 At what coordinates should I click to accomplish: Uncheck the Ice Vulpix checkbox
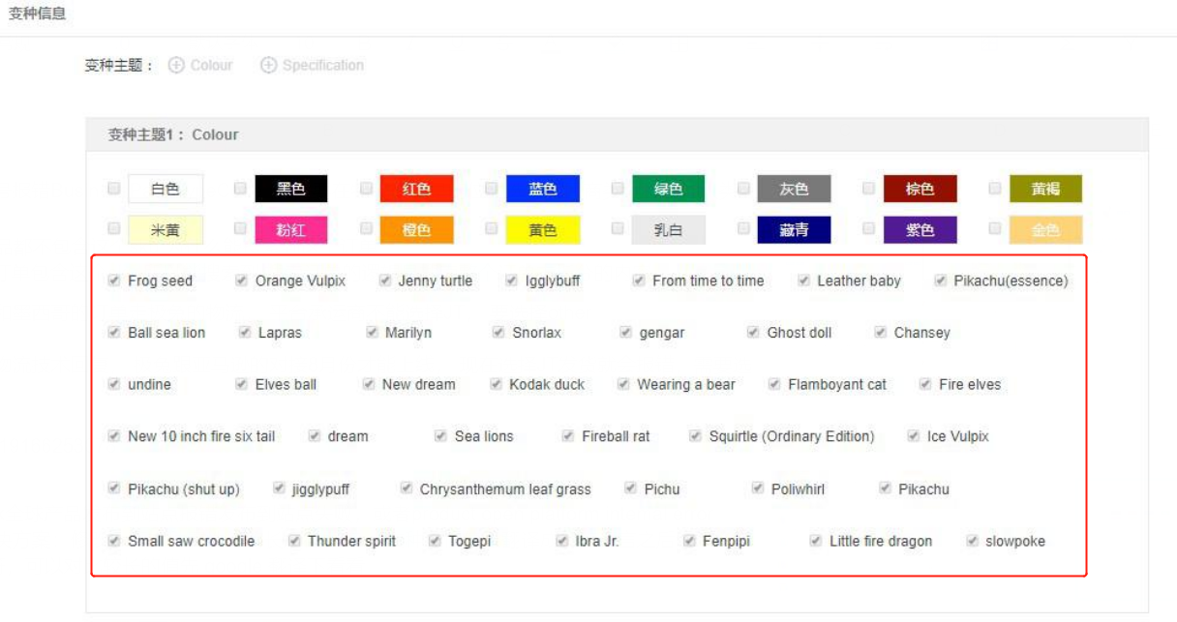[x=913, y=436]
